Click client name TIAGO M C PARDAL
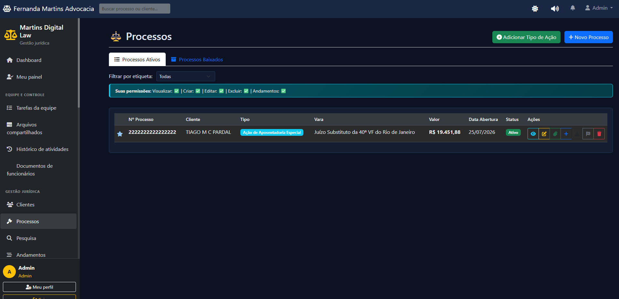 (208, 132)
